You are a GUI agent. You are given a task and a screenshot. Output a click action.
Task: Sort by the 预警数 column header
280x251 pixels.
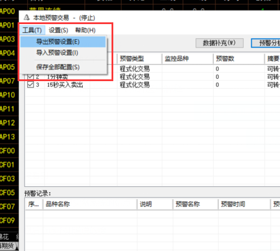(239, 59)
